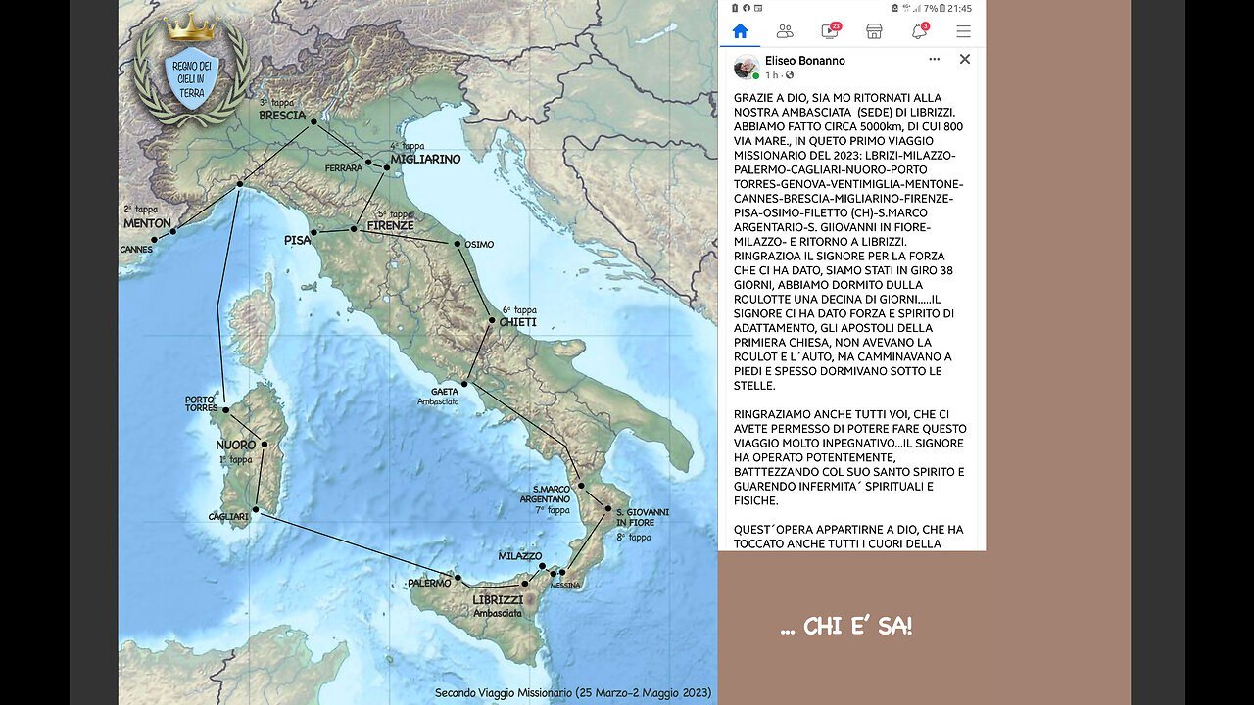Click the route dot at Cagliari

(x=255, y=509)
